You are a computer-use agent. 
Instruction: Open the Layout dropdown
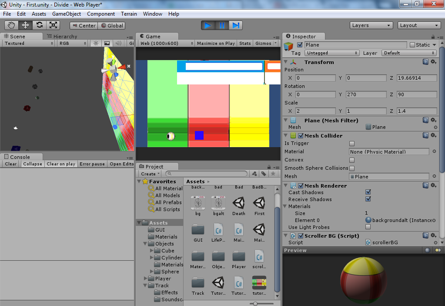pos(419,25)
